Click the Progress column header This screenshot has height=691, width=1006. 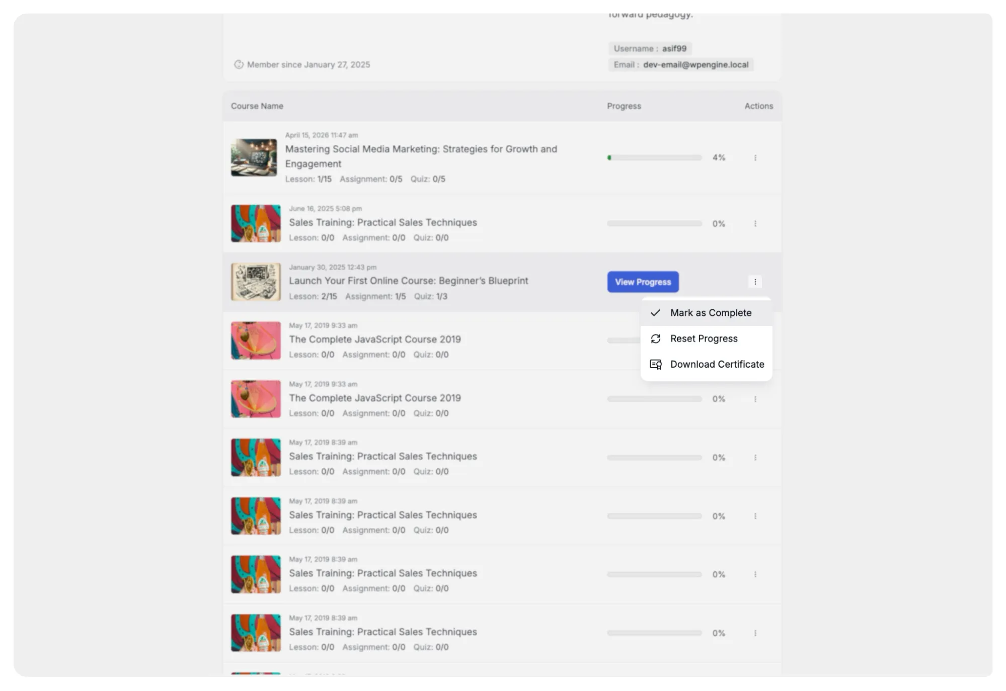tap(624, 106)
